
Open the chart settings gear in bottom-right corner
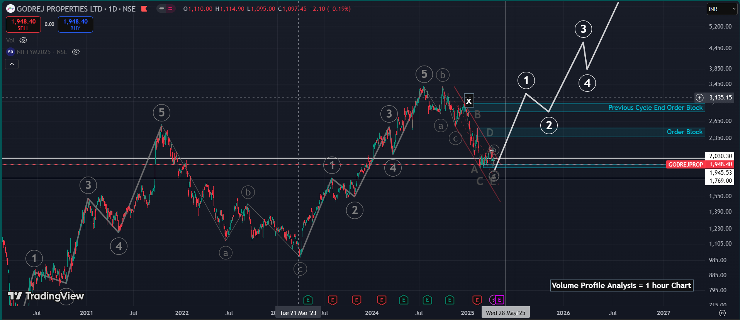pos(722,313)
